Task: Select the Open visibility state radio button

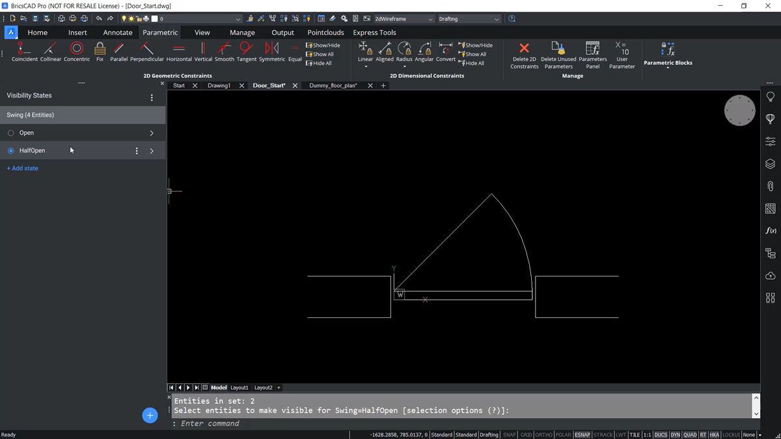Action: click(x=11, y=133)
